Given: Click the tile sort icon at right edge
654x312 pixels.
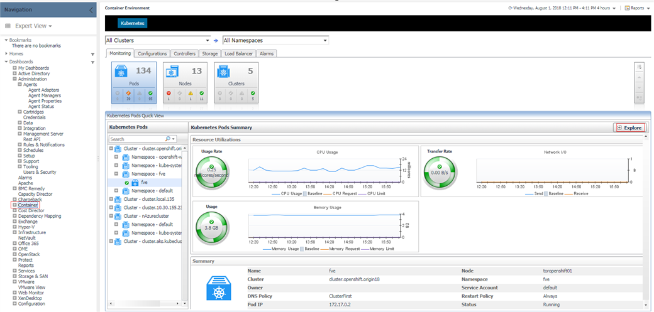Looking at the screenshot, I should point(640,67).
